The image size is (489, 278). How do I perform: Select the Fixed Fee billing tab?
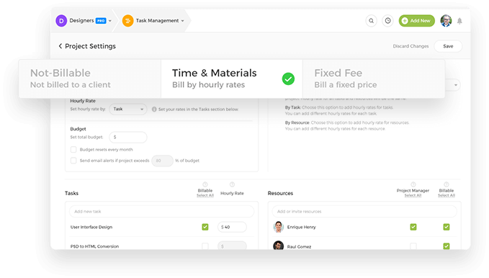coord(374,79)
